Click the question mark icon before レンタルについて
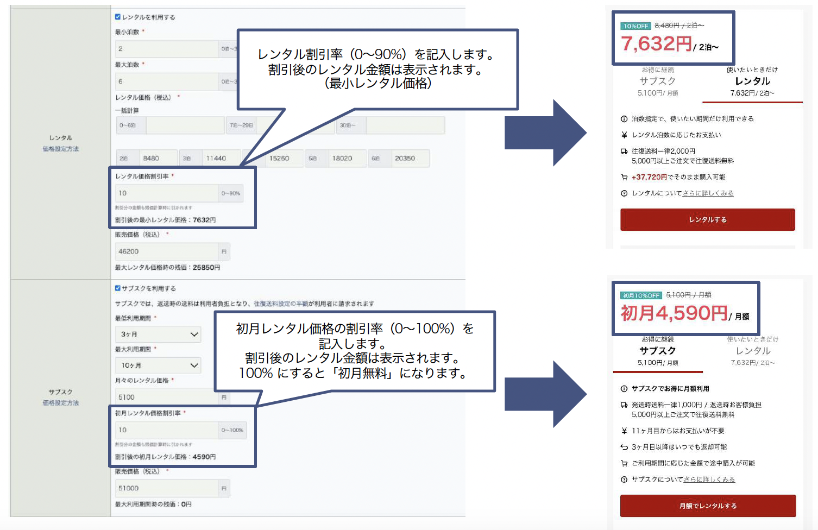Viewport: 818px width, 530px height. [x=624, y=193]
